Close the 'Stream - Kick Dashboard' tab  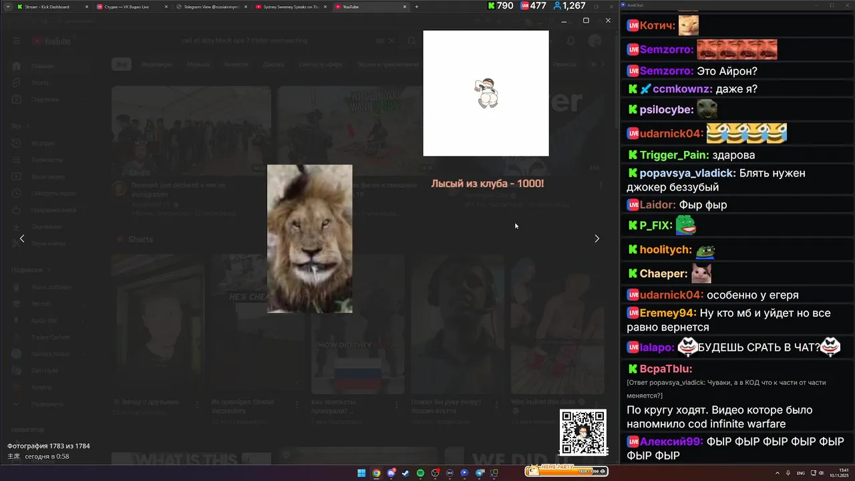point(86,7)
